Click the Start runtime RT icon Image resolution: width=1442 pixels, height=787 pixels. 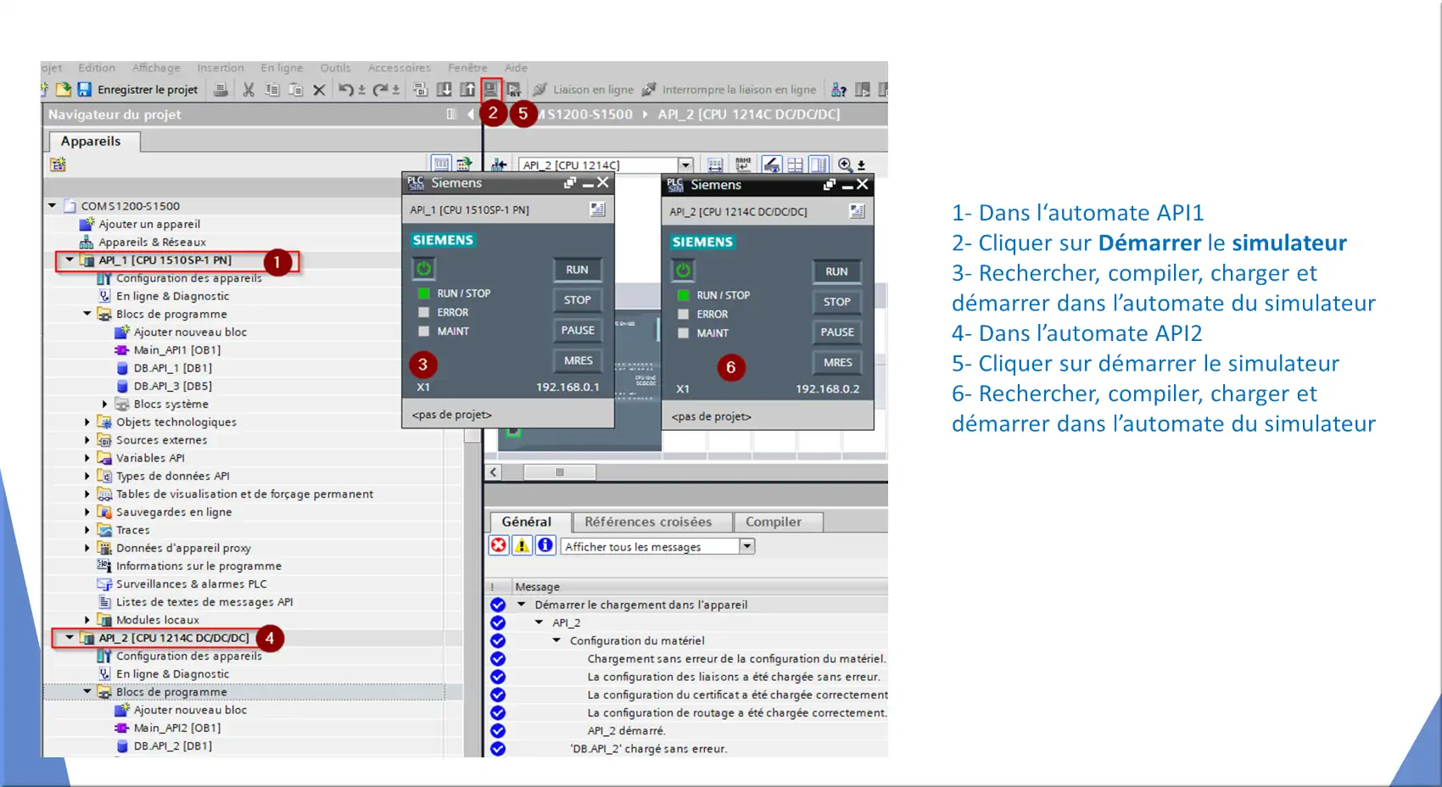pyautogui.click(x=513, y=89)
